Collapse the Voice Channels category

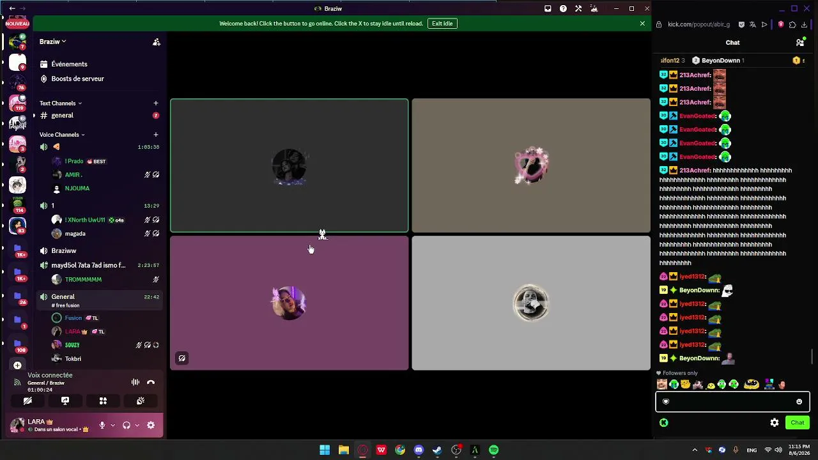62,134
